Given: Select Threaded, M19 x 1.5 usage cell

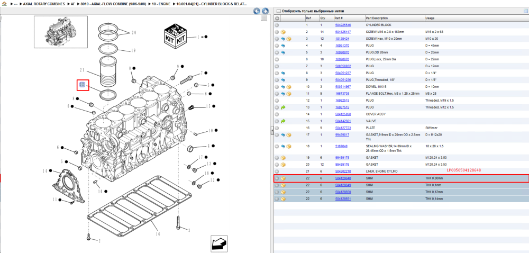Looking at the screenshot, I should [x=440, y=101].
